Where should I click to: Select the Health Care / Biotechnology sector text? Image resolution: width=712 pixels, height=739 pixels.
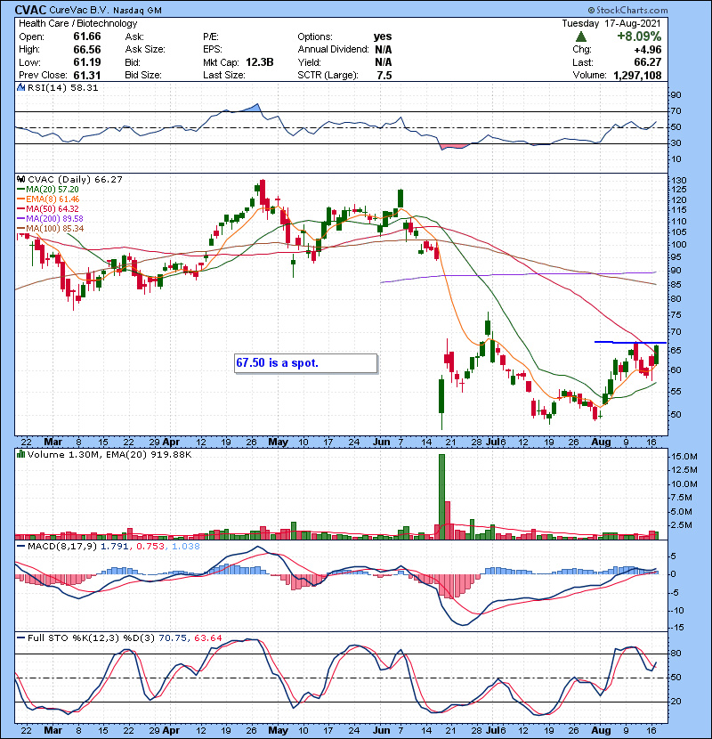click(77, 23)
